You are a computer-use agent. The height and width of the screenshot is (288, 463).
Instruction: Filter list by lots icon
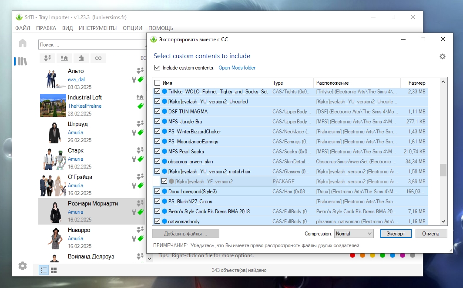[x=64, y=58]
